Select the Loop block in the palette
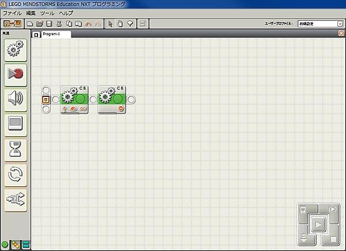Image resolution: width=346 pixels, height=251 pixels. (x=15, y=174)
